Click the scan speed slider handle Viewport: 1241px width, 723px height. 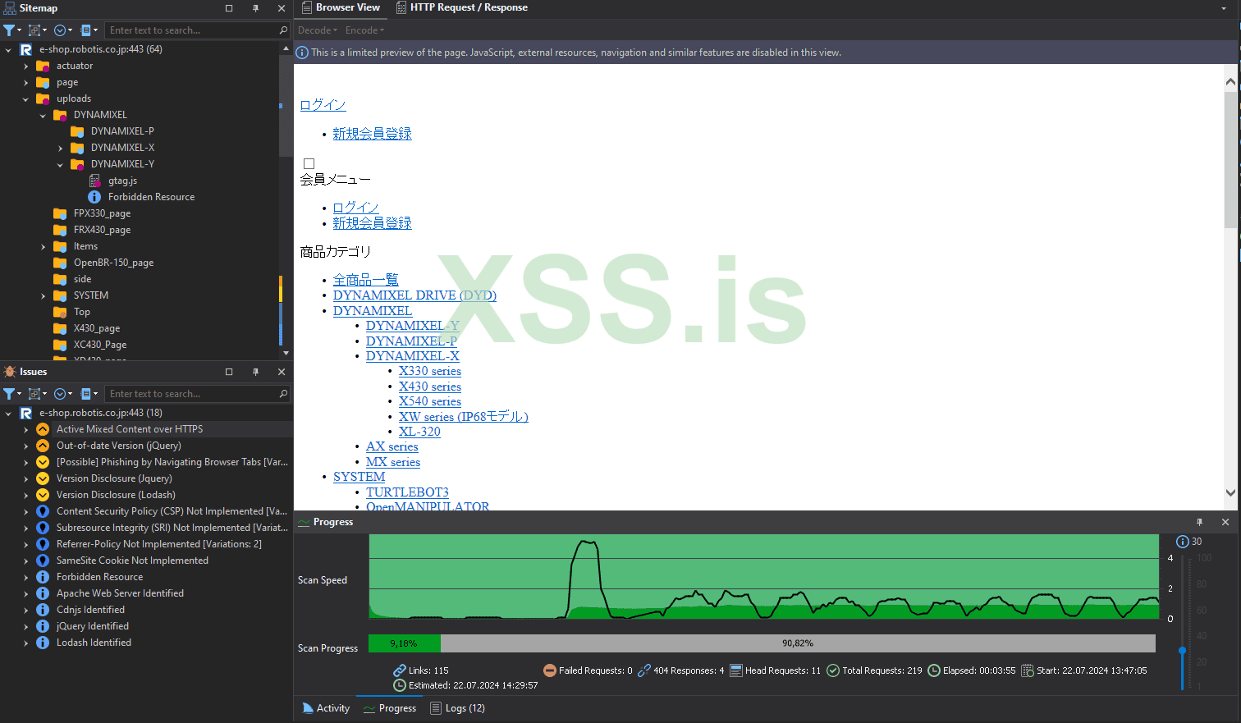click(1182, 650)
